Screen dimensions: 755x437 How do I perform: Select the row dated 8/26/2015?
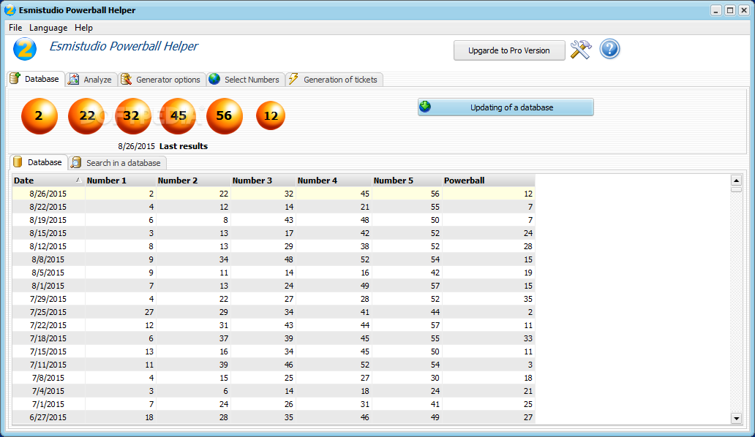coord(274,194)
